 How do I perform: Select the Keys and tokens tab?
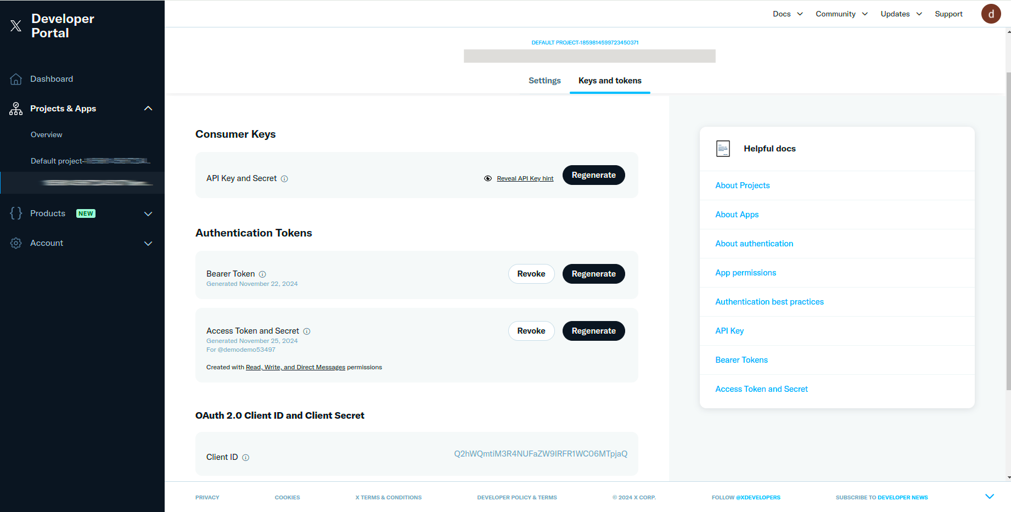click(610, 81)
